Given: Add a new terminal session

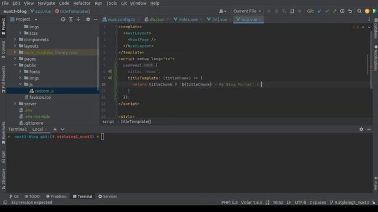Looking at the screenshot, I should [x=55, y=129].
